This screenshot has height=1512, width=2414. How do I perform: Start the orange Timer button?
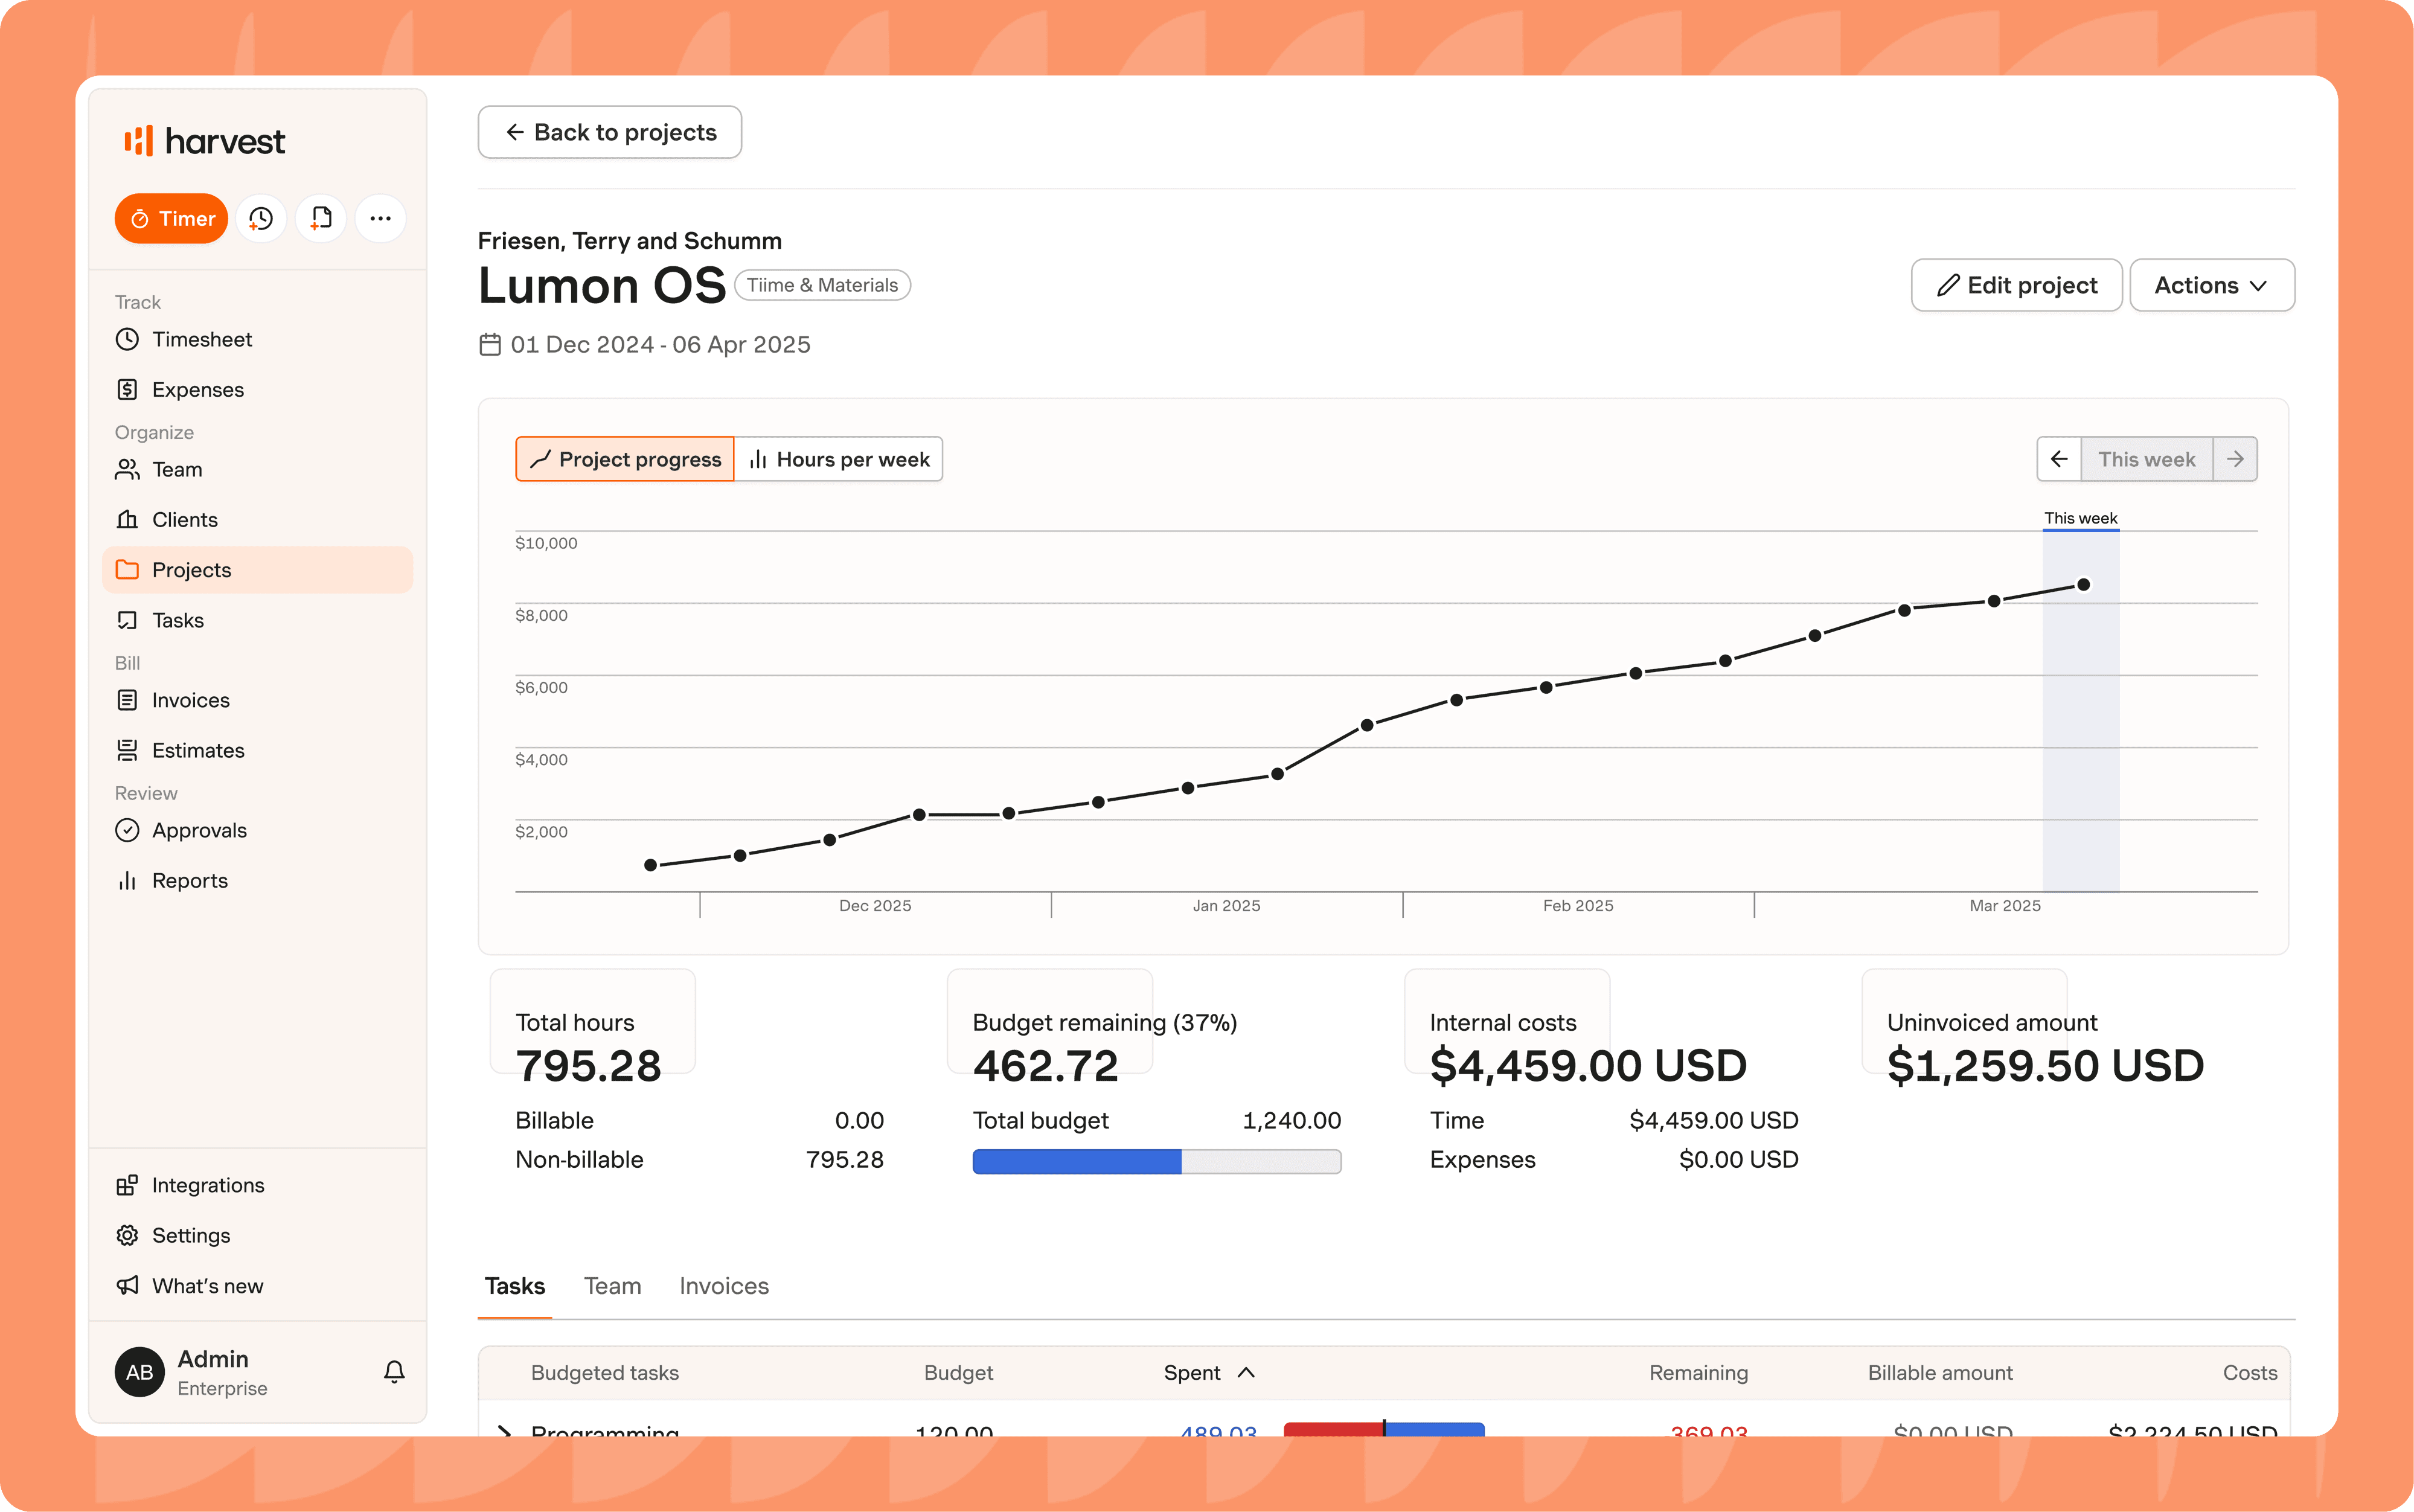[x=171, y=218]
